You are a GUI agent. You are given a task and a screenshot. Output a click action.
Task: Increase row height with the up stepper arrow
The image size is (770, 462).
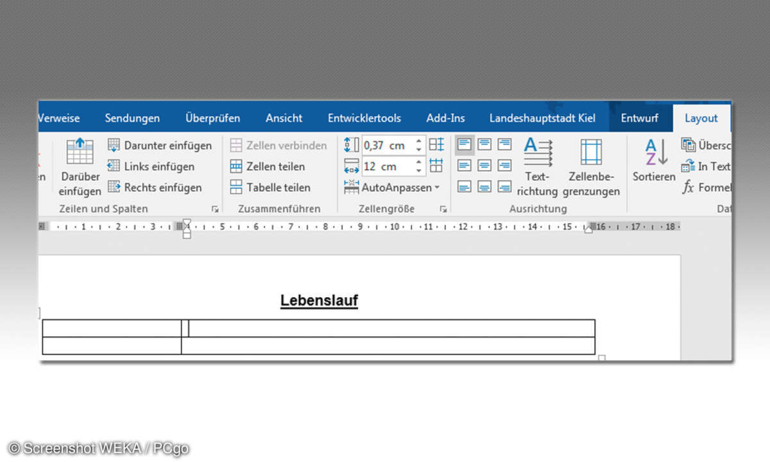pos(419,141)
